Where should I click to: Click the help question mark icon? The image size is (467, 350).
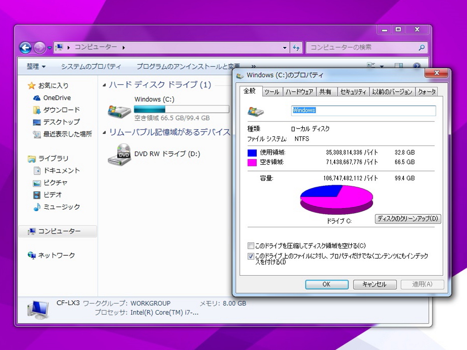tap(417, 66)
